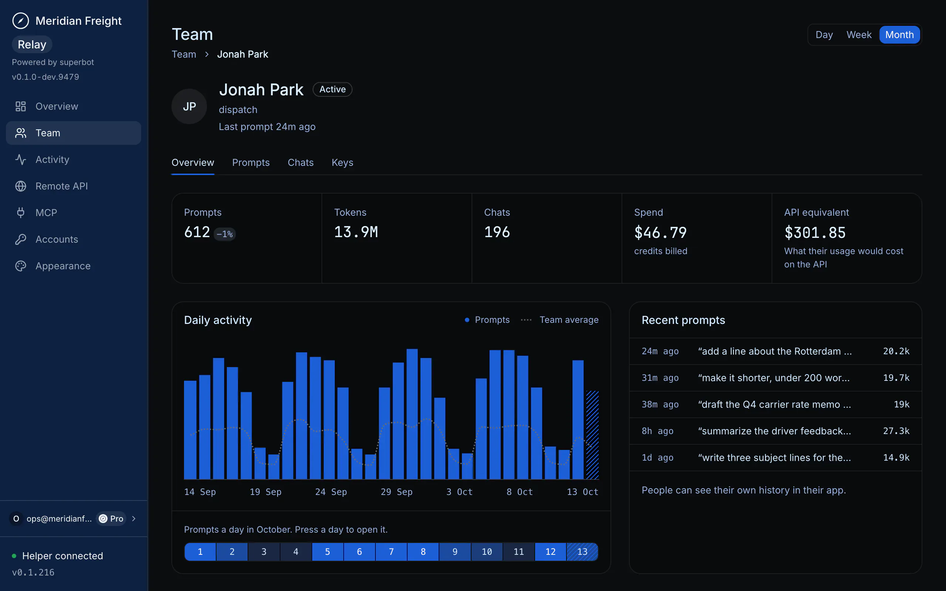Open October day 5 cell

[x=327, y=551]
